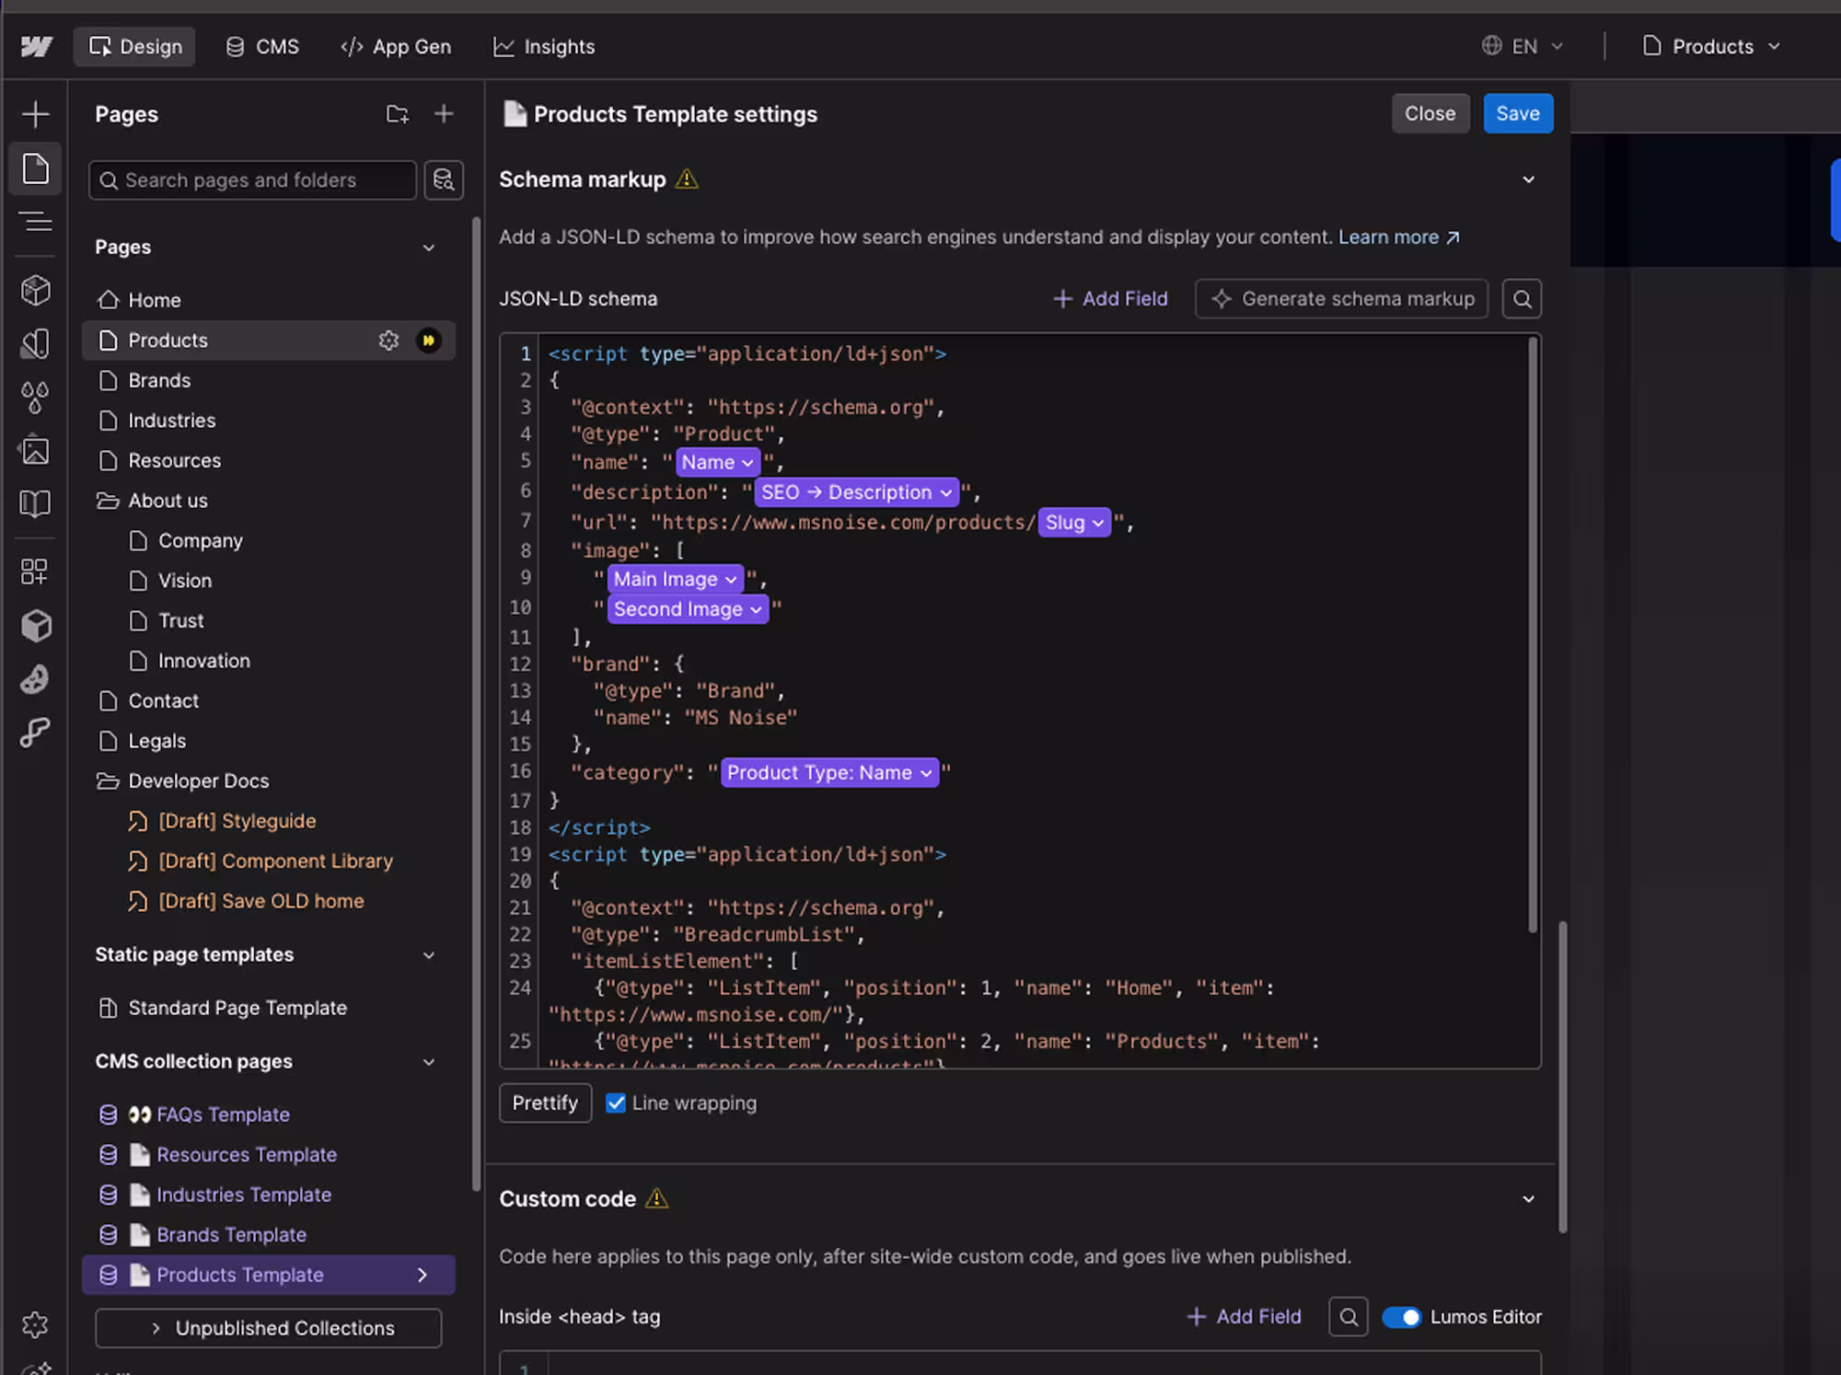Click the code editor vertical scrollbar
Screen dimensions: 1841x1375
click(x=1533, y=635)
